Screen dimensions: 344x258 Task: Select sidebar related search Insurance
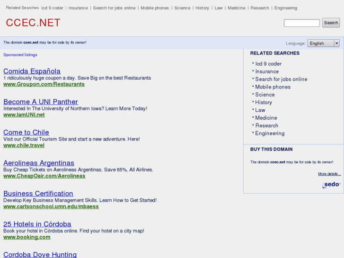coord(267,71)
